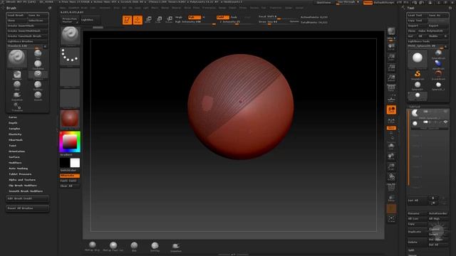This screenshot has height=256, width=456.
Task: Expand the Tablet Pressure section
Action: point(20,174)
